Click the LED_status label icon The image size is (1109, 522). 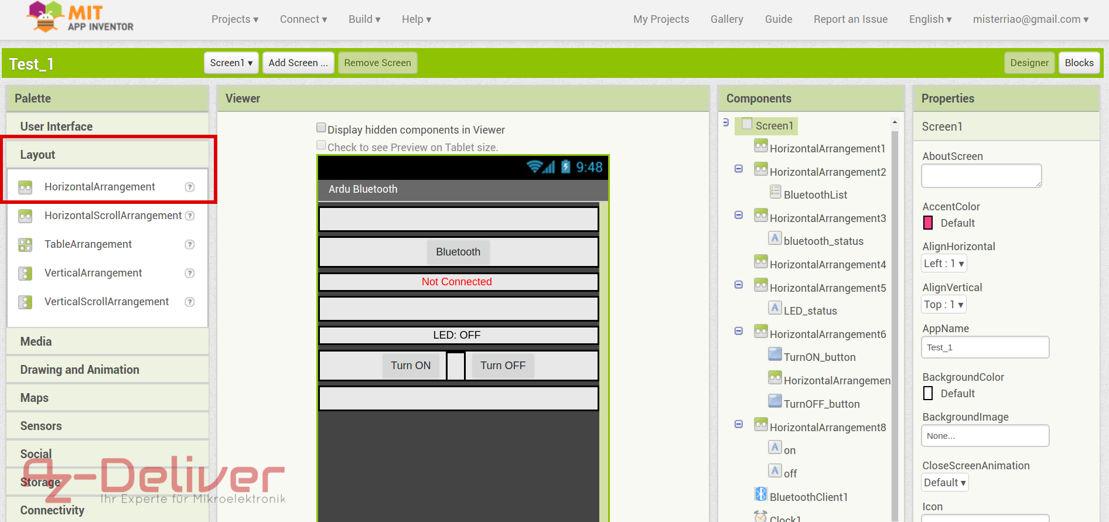tap(775, 308)
